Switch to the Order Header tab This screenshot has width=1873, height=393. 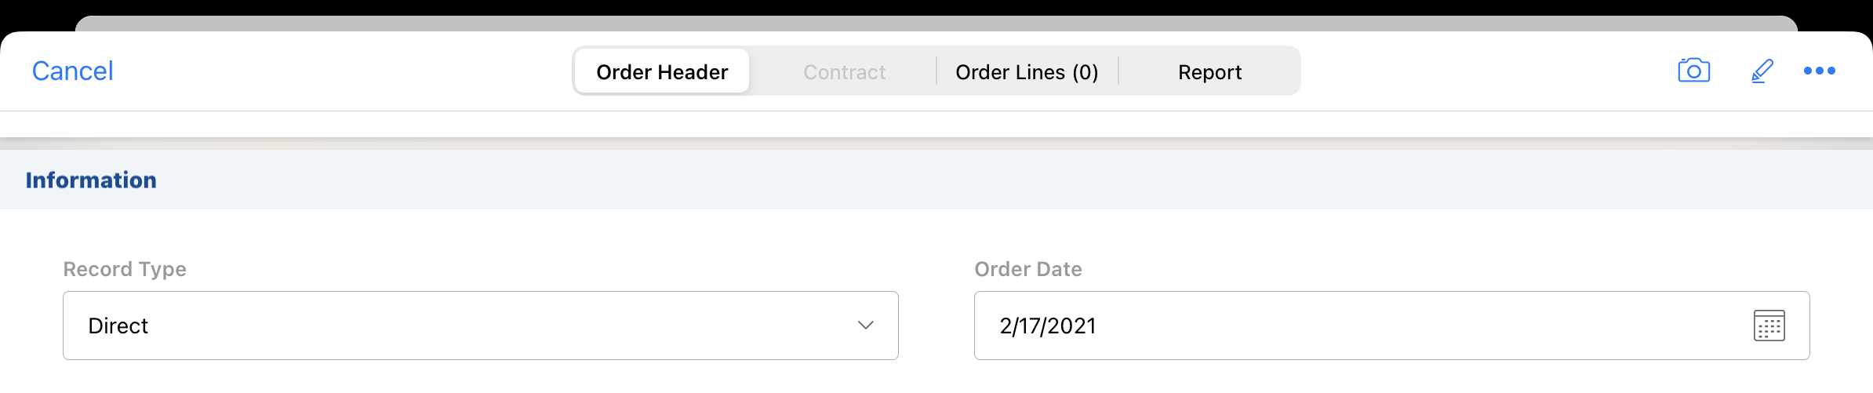tap(662, 72)
